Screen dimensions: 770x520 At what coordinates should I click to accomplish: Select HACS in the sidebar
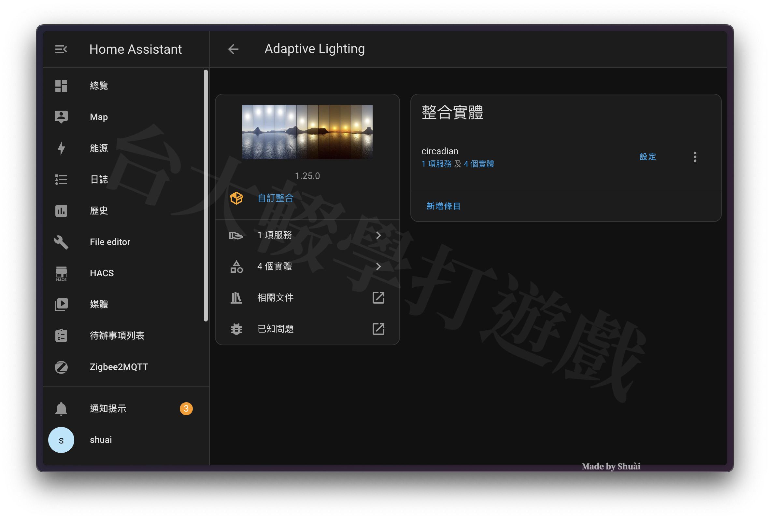click(x=126, y=273)
